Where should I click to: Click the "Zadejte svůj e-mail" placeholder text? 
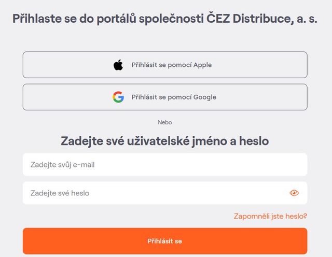point(62,165)
